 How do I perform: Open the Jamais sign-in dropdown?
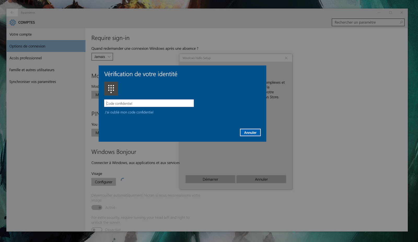(102, 56)
